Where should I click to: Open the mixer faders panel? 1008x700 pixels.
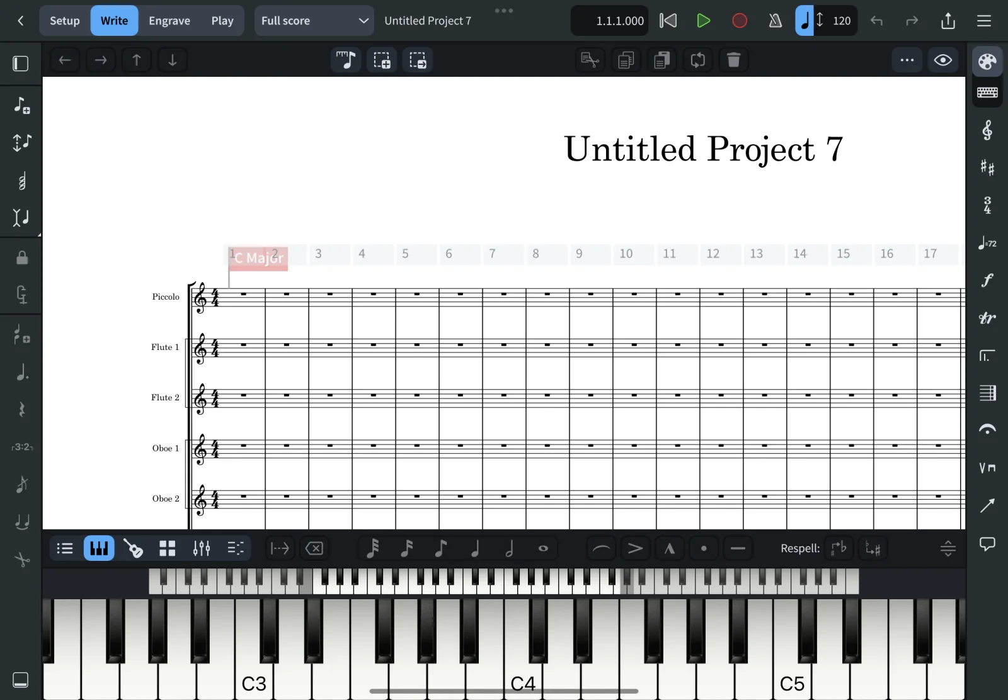202,548
